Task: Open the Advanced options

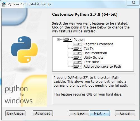Action: (43, 113)
